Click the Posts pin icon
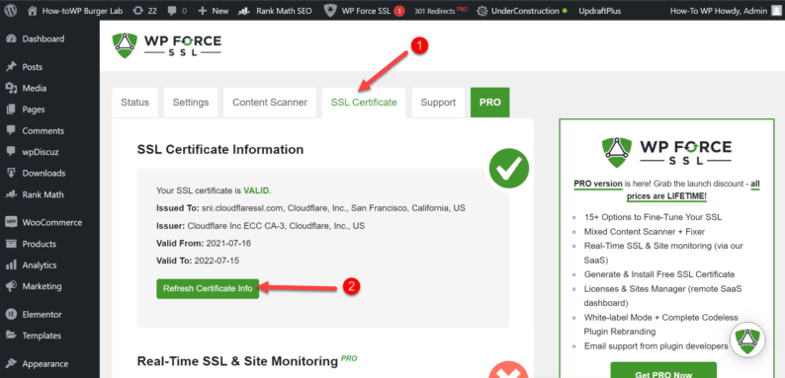 tap(11, 67)
